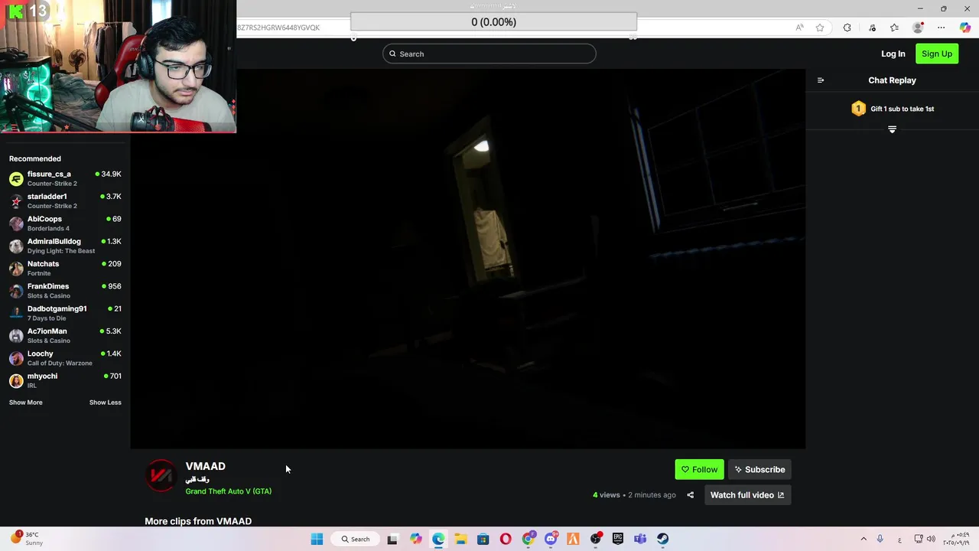Click the taskbar Search box
The image size is (979, 551).
[x=356, y=539]
